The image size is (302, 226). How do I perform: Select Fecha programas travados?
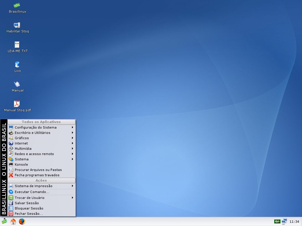tap(41, 175)
